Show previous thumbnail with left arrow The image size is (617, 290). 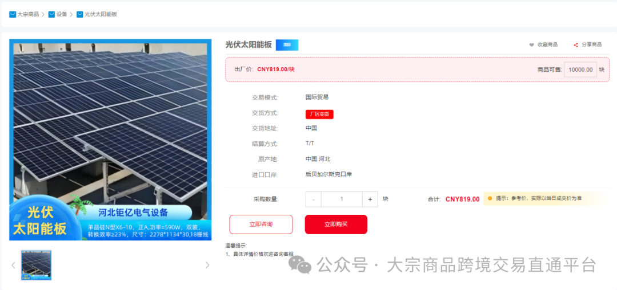(14, 265)
